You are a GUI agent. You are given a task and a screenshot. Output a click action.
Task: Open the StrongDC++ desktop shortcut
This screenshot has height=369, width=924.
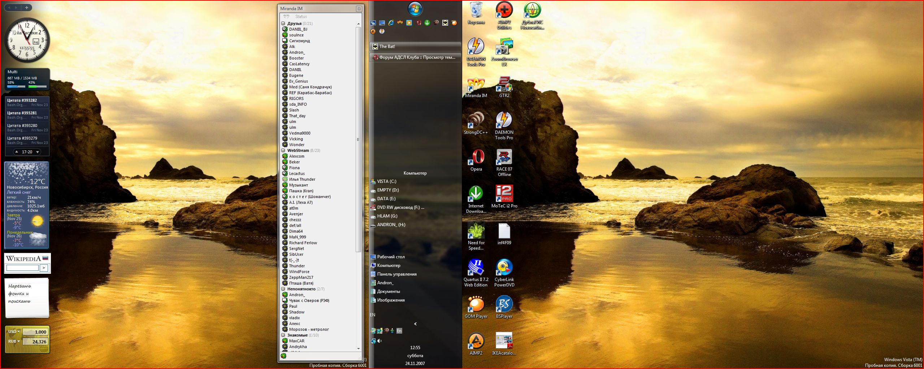point(476,120)
